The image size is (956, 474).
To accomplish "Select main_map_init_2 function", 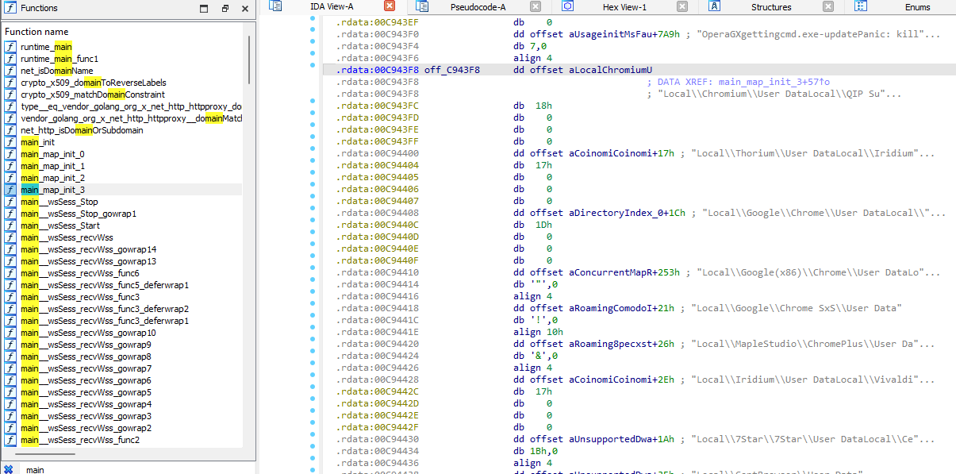I will coord(52,178).
